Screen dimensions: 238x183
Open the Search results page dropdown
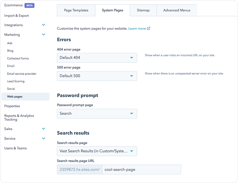coord(97,151)
